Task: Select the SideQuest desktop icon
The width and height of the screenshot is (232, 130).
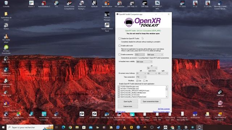Action: tap(220, 93)
